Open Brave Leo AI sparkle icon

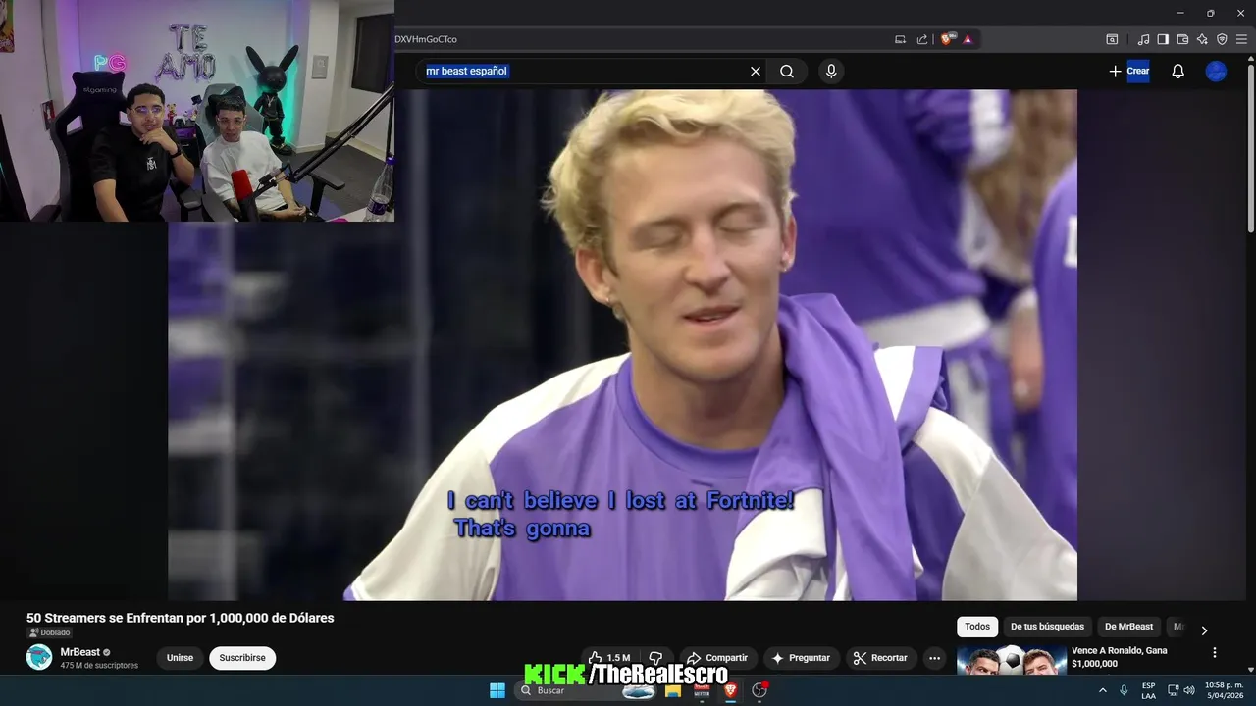(1202, 39)
